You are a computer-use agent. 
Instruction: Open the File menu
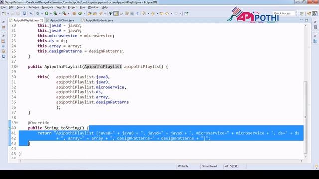[x=3, y=7]
